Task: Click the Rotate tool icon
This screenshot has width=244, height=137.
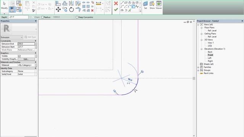Action: (71, 10)
